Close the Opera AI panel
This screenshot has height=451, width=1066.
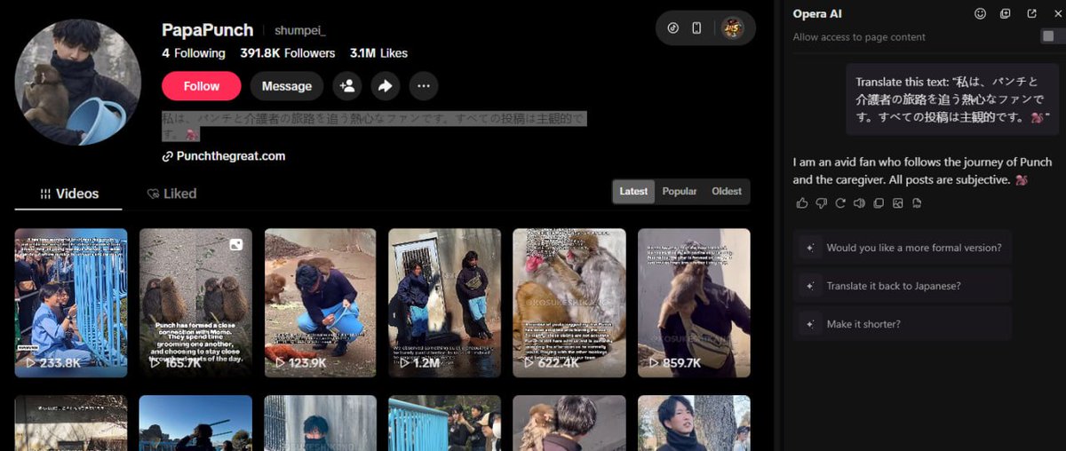click(x=1057, y=14)
